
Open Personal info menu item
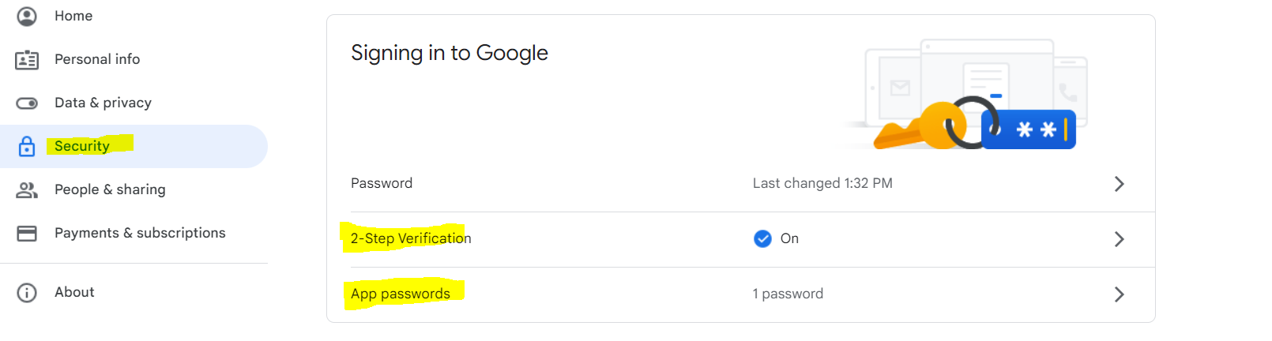[97, 59]
